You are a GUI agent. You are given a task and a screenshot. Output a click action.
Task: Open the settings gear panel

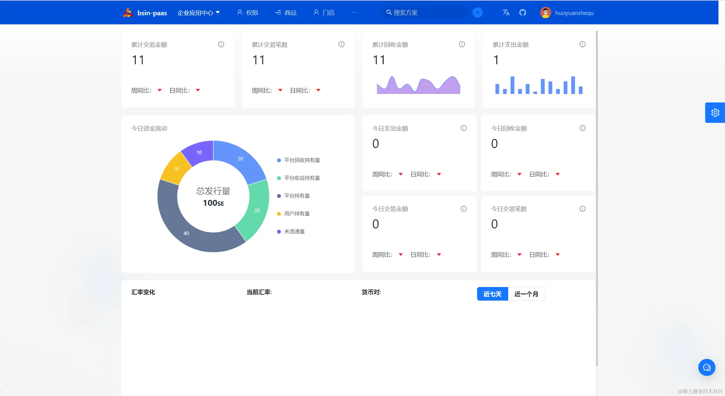coord(715,113)
